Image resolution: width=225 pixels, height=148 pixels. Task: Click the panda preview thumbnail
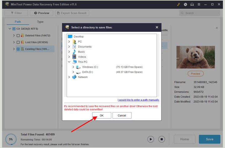(x=195, y=57)
